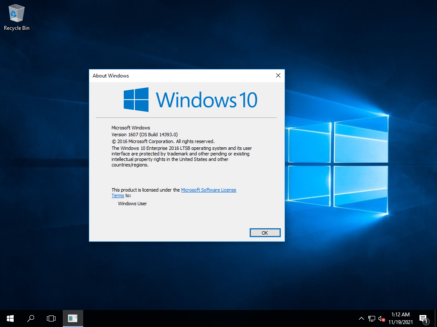The width and height of the screenshot is (437, 327).
Task: Click the About Windows title bar
Action: point(171,75)
